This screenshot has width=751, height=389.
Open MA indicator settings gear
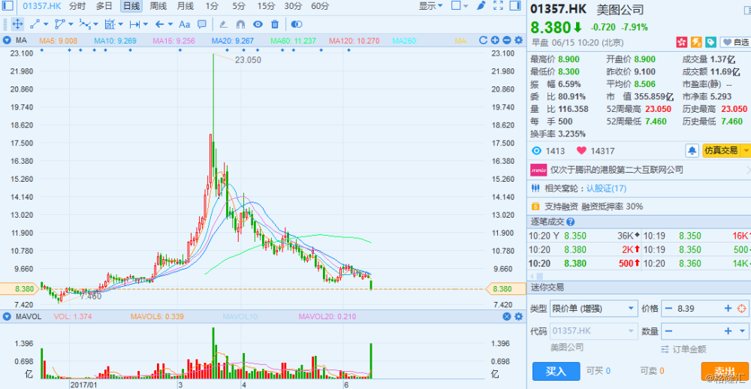(518, 41)
